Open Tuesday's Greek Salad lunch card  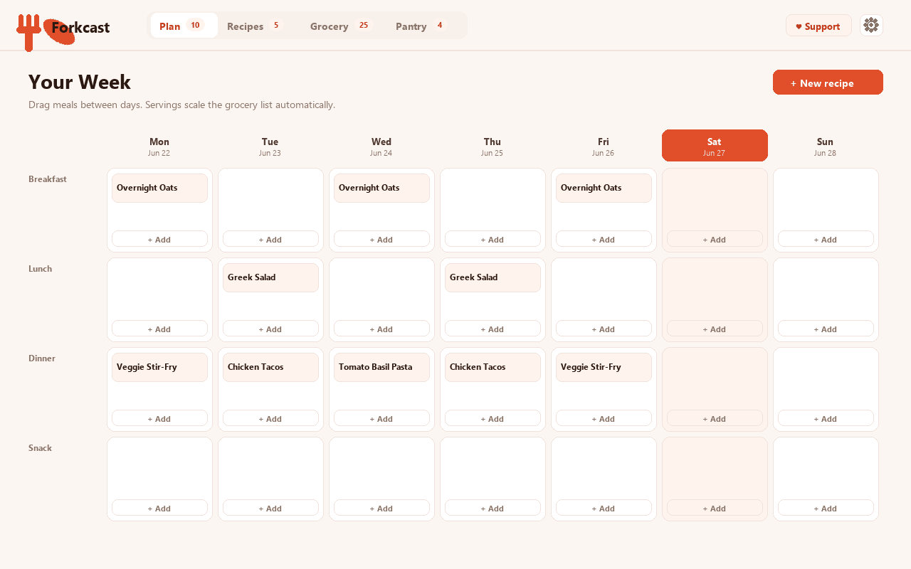tap(270, 277)
